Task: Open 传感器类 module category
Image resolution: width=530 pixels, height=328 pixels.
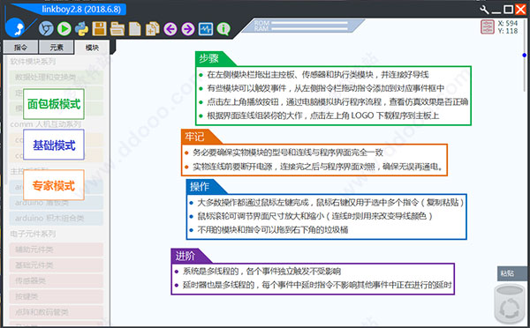Action: click(x=57, y=280)
